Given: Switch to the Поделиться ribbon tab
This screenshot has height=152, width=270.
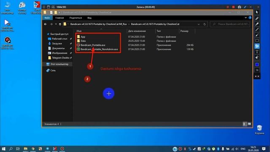Looking at the screenshot, I should coord(76,18).
